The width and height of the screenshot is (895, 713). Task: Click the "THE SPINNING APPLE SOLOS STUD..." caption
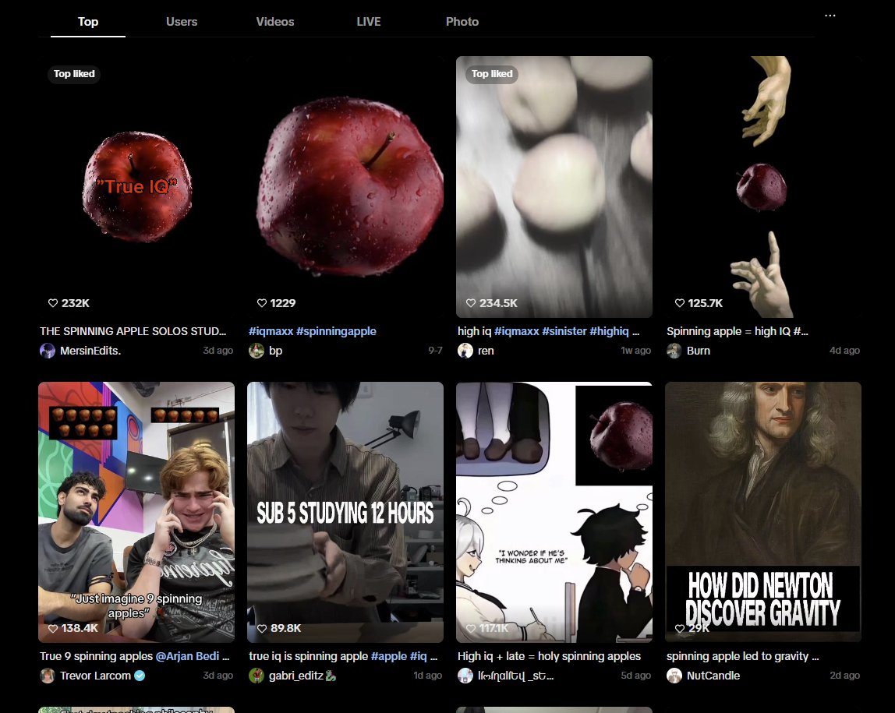tap(133, 331)
